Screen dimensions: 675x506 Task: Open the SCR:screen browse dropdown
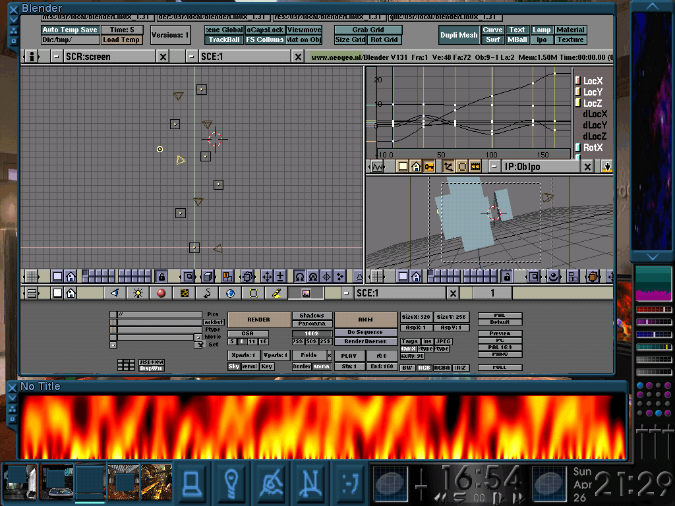tap(57, 57)
